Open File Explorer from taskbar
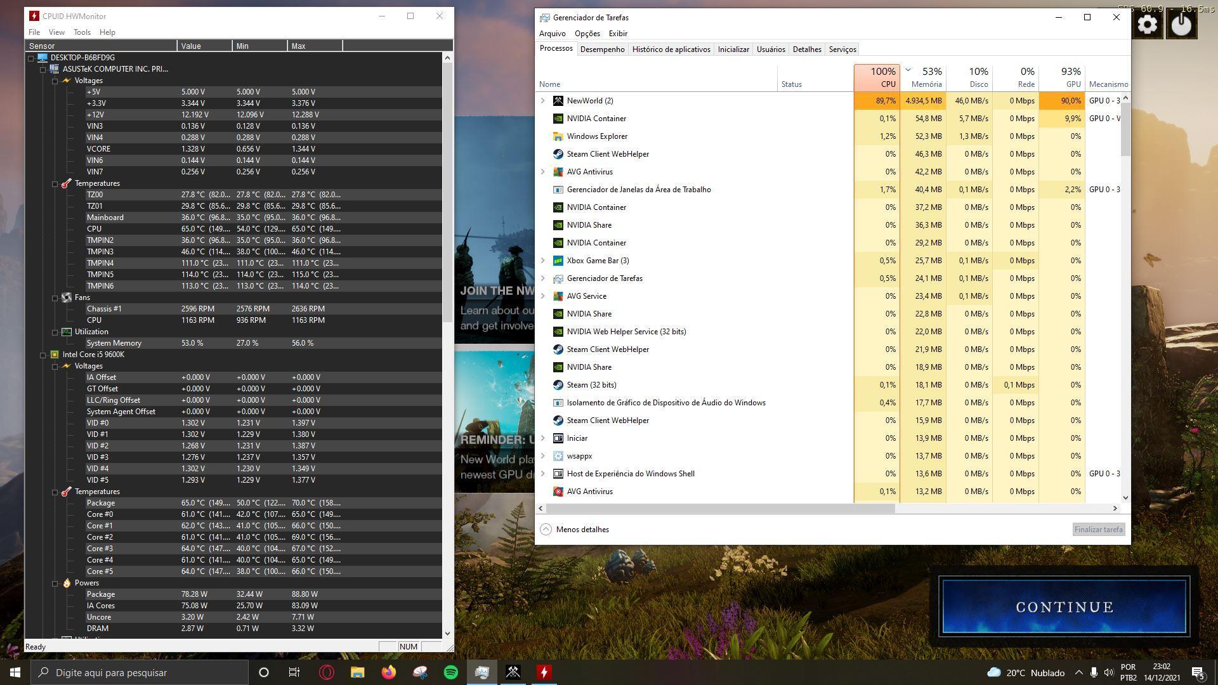 coord(358,672)
